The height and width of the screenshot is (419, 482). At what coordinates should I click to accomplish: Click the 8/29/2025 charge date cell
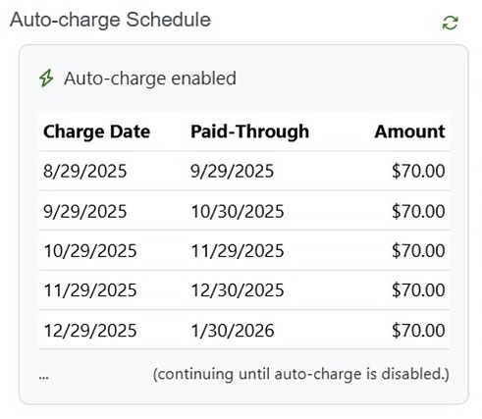(x=84, y=172)
